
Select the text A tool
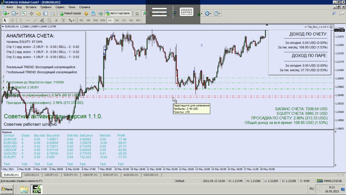[56, 20]
